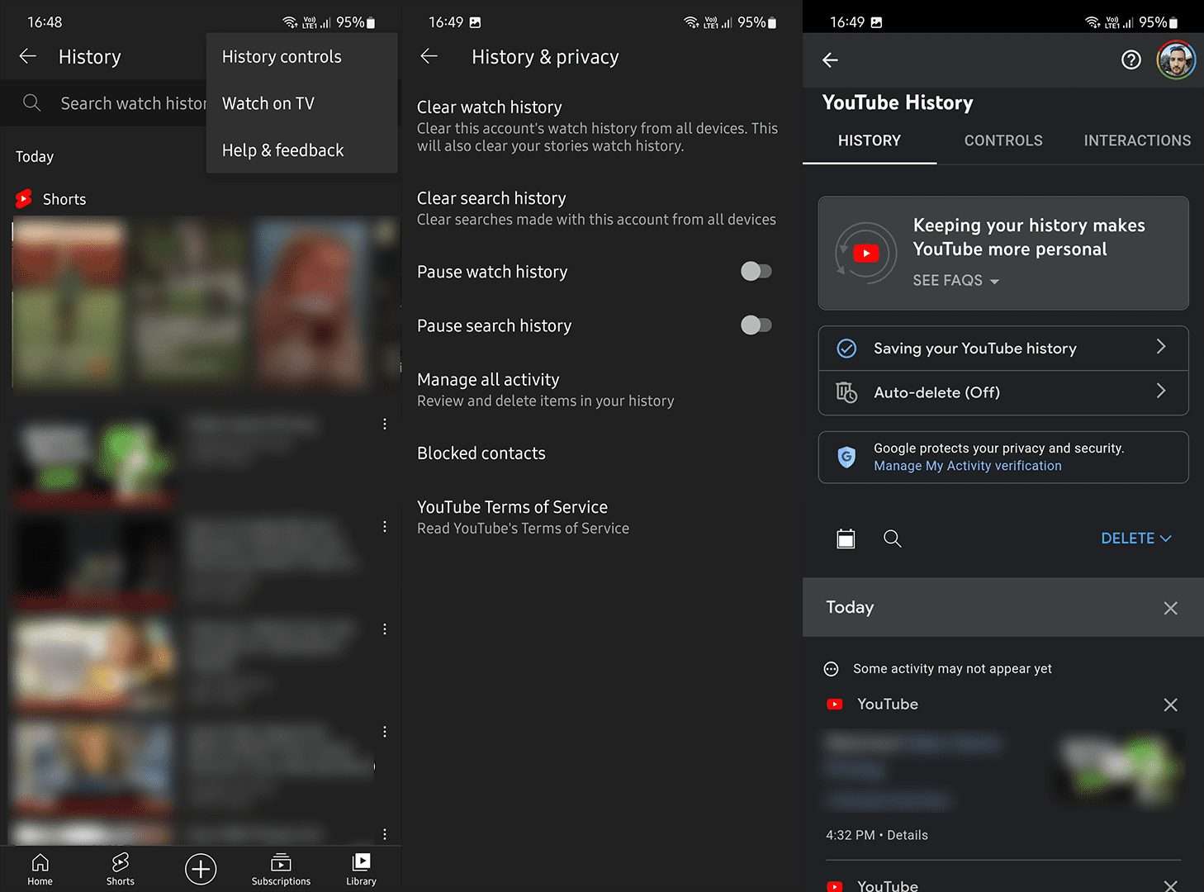Select the Library icon in bottom bar
Image resolution: width=1204 pixels, height=892 pixels.
[361, 869]
